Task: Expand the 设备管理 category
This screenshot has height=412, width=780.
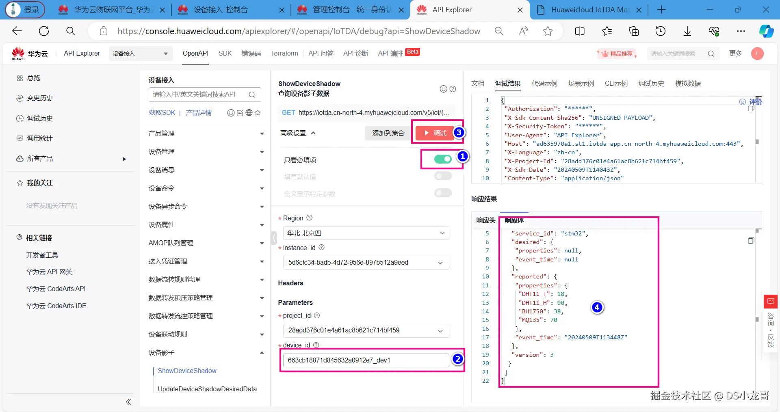Action: pyautogui.click(x=206, y=151)
